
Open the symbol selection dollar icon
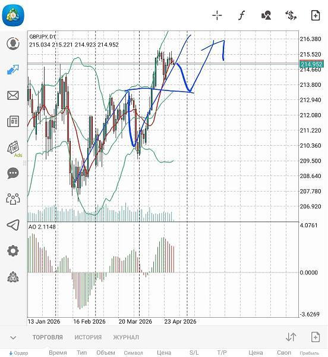point(291,15)
